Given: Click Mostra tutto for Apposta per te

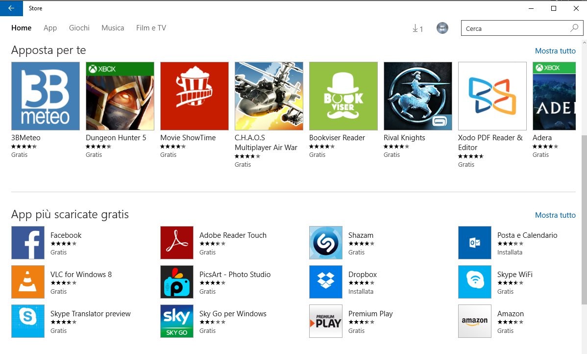Looking at the screenshot, I should coord(555,51).
